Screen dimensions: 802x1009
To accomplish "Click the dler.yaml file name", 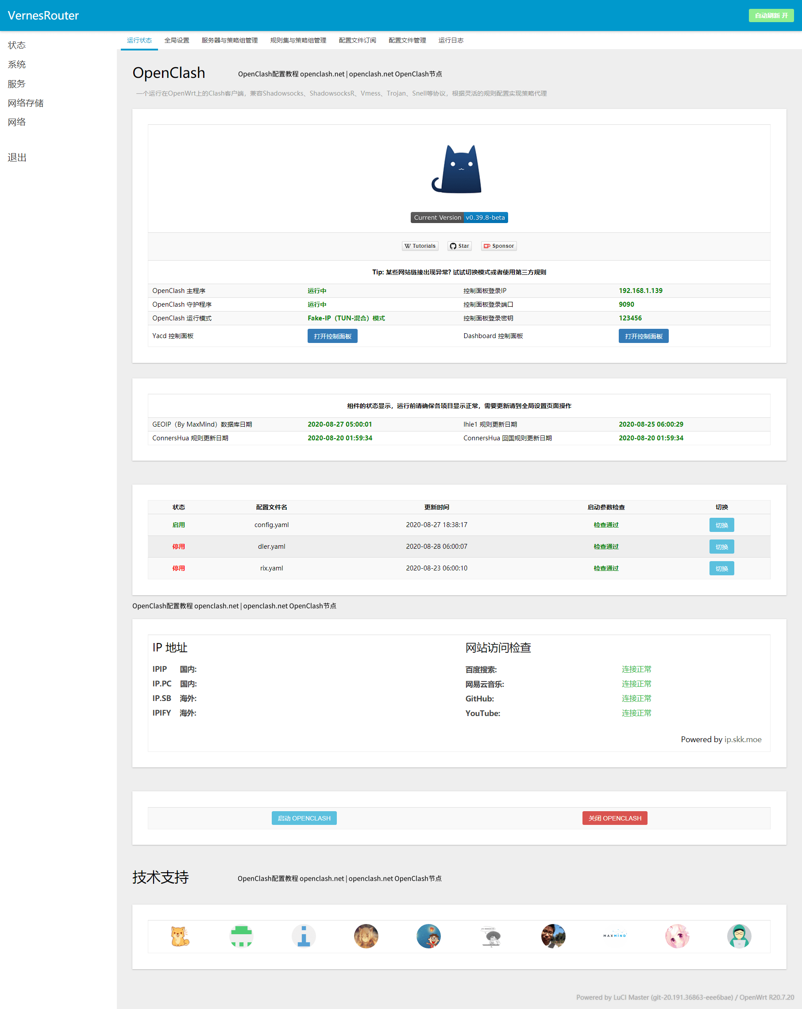I will (x=272, y=546).
